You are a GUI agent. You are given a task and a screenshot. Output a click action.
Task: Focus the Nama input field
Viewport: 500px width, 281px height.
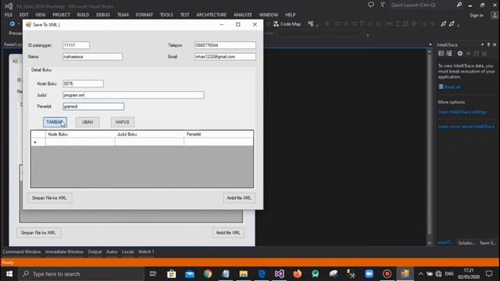(92, 57)
